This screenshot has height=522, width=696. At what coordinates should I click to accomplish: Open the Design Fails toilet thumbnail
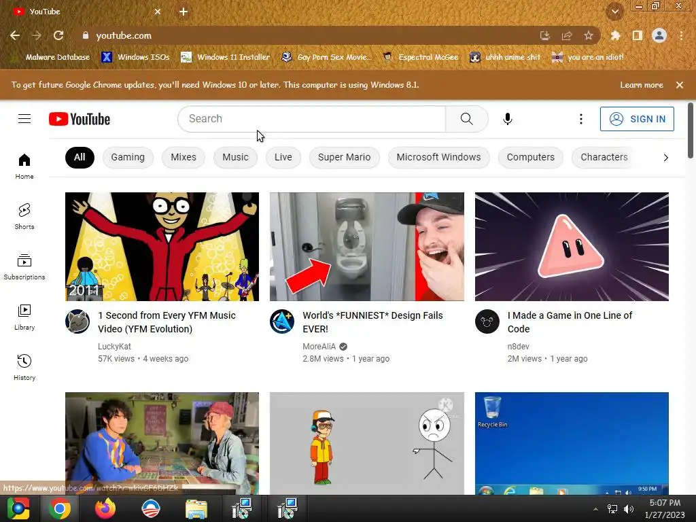[x=366, y=246]
